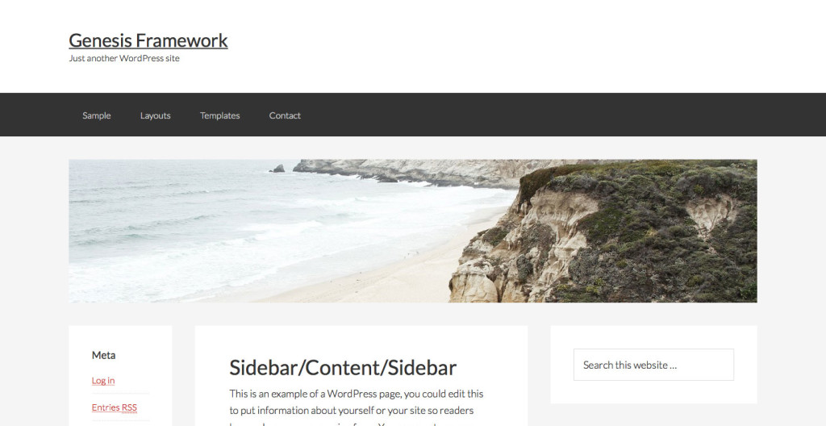Viewport: 826px width, 426px height.
Task: Focus the Search this website field
Action: 653,365
